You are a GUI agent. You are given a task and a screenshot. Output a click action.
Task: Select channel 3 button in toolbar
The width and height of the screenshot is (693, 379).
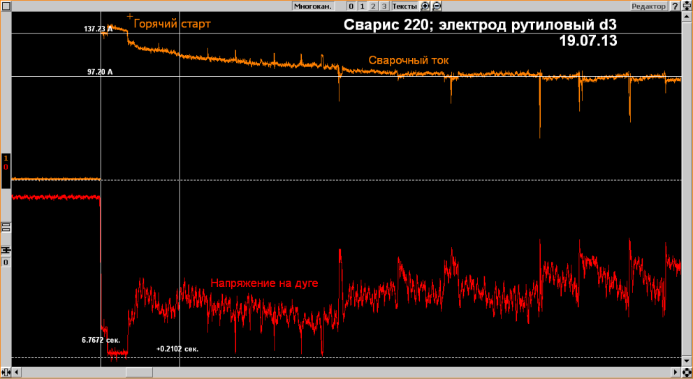tap(384, 6)
